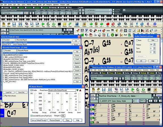Open the Notation menu in main window
Image resolution: width=163 pixels, height=127 pixels.
pos(56,5)
